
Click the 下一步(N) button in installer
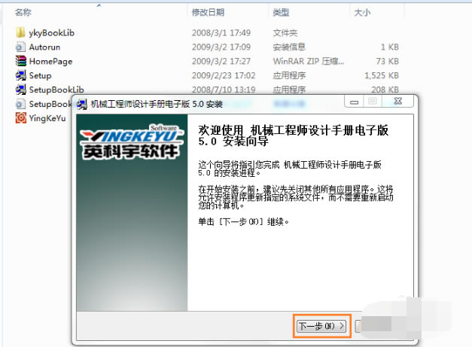tap(321, 326)
